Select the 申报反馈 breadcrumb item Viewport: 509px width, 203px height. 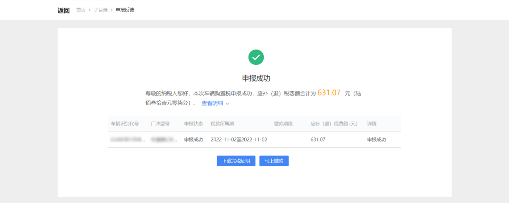click(125, 10)
